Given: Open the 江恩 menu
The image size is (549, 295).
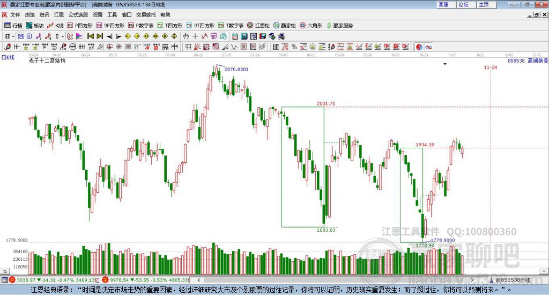Looking at the screenshot, I should click(x=59, y=14).
